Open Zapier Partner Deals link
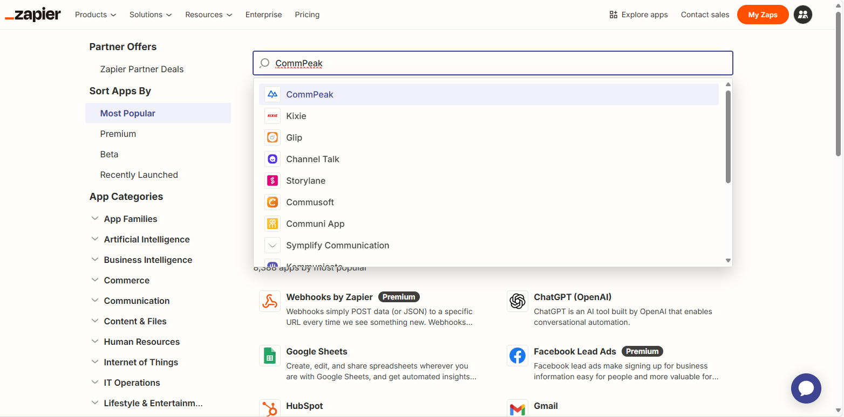Viewport: 844px width, 417px height. [x=142, y=69]
